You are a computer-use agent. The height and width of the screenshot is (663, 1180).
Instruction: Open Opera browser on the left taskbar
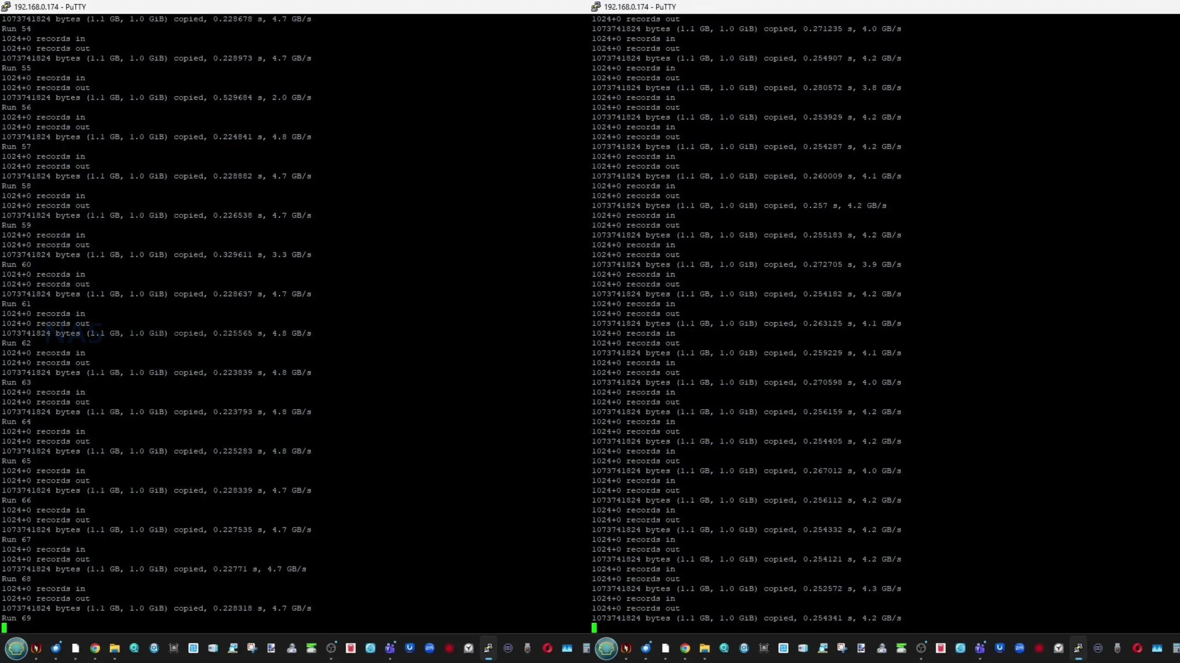click(548, 648)
